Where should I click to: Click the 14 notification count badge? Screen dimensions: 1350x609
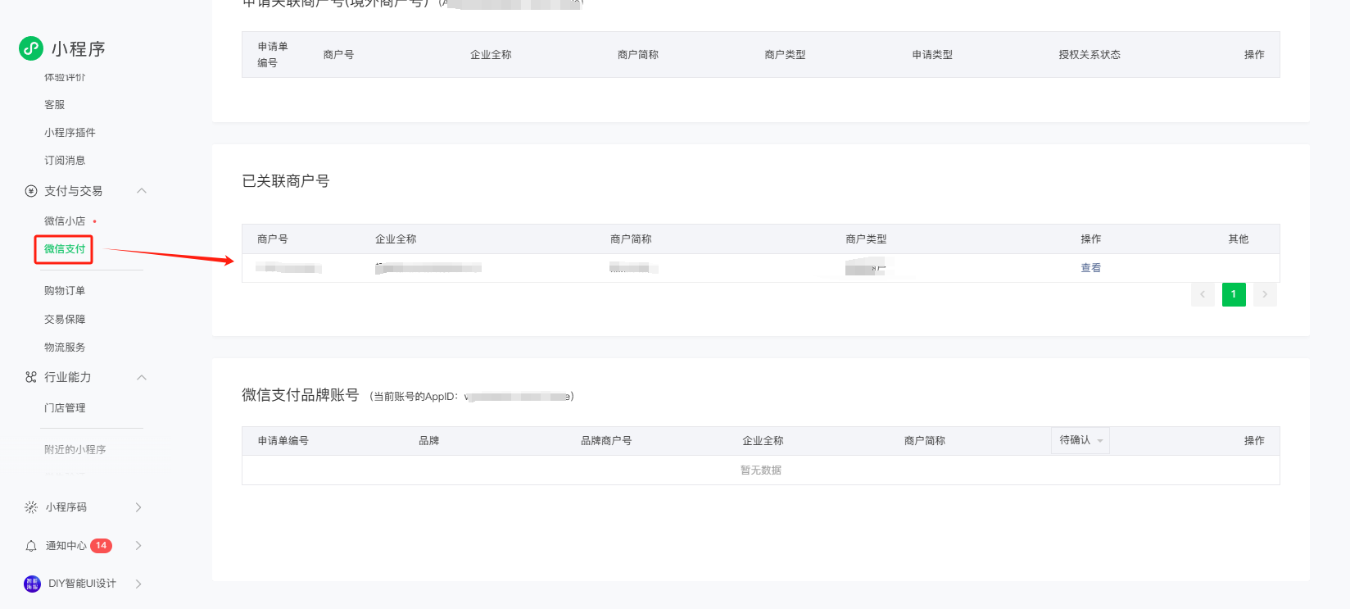tap(101, 546)
